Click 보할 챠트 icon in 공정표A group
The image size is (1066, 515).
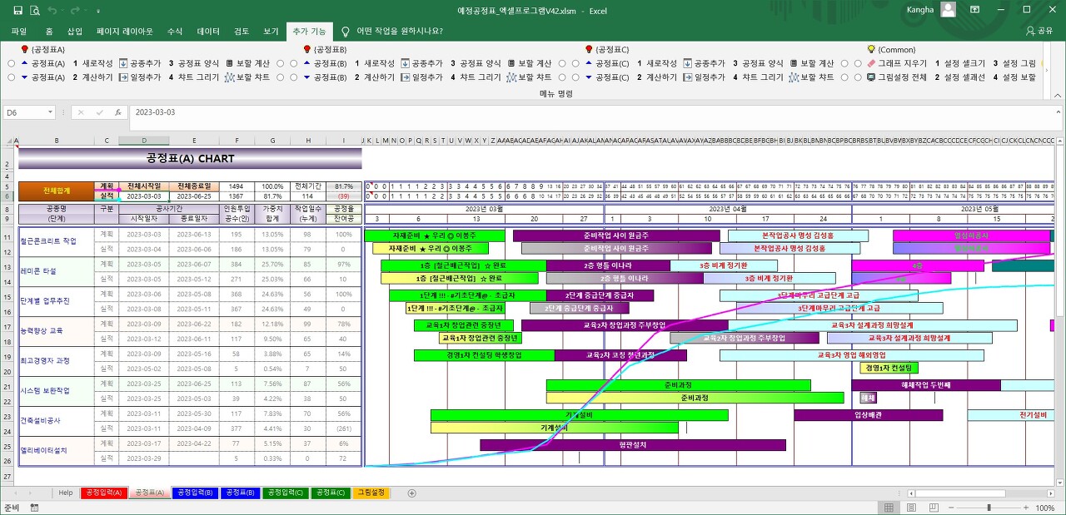coord(230,77)
